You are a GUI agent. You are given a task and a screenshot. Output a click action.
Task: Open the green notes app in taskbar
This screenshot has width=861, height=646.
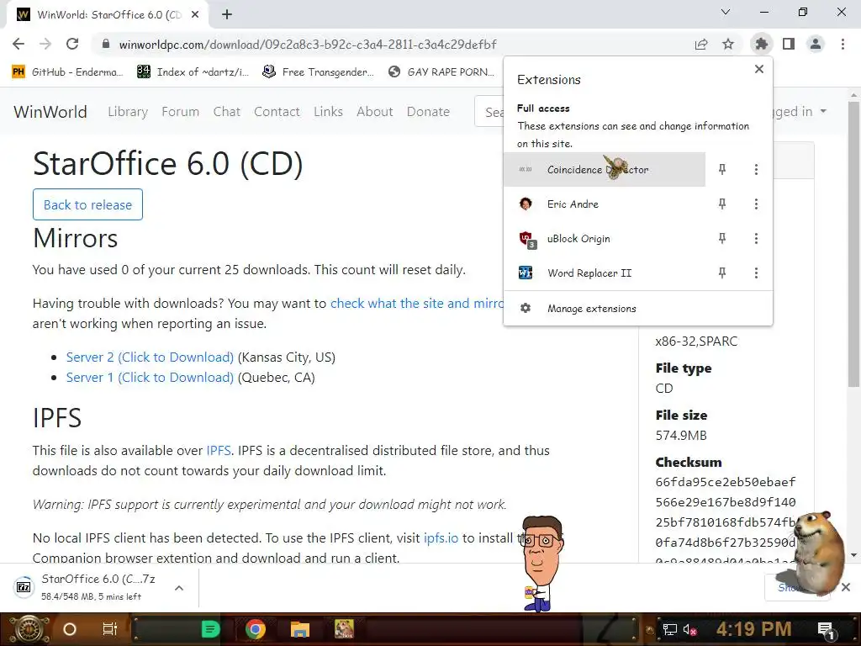pyautogui.click(x=210, y=629)
